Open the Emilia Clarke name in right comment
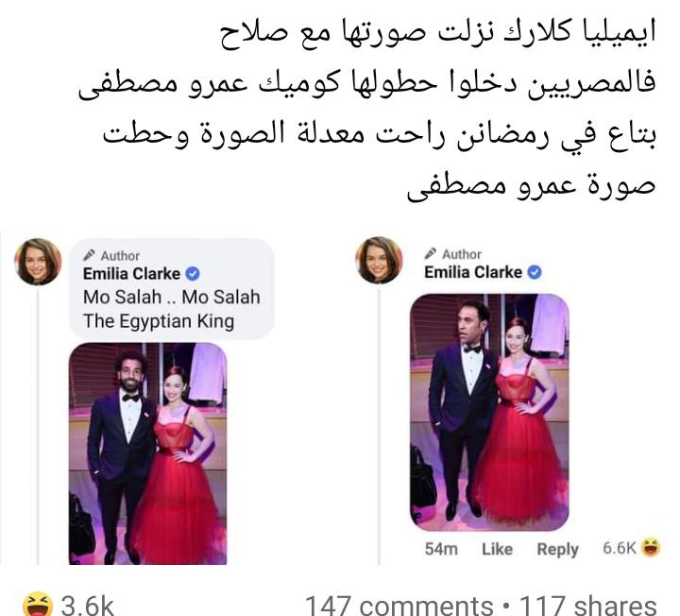This screenshot has height=616, width=680. point(473,272)
